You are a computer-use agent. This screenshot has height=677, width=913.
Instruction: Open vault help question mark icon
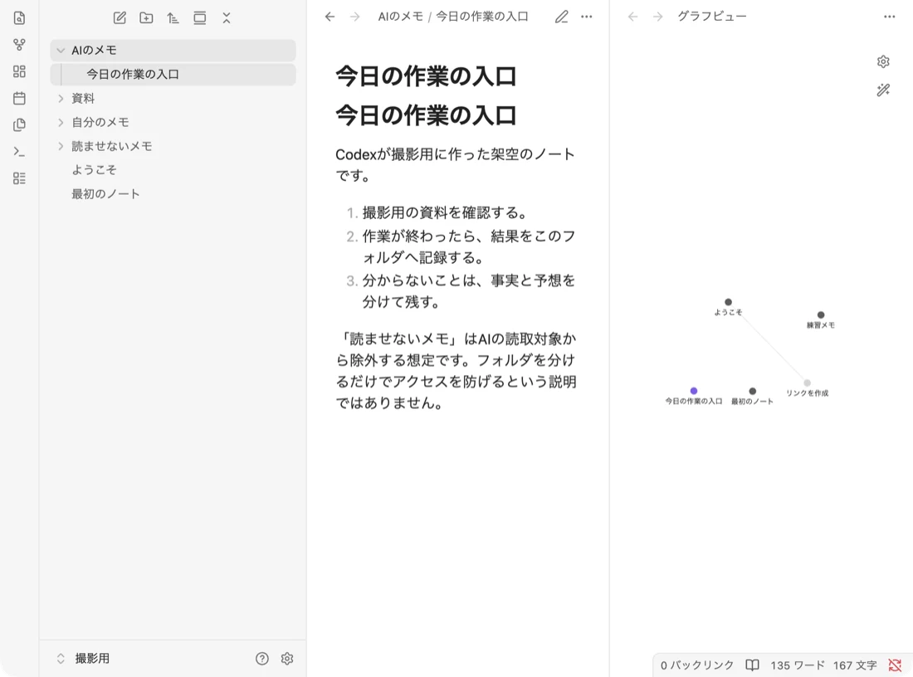[x=262, y=659]
